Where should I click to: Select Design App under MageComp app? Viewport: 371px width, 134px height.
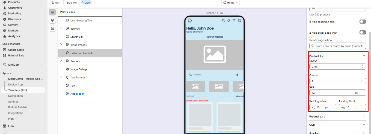coord(16,85)
